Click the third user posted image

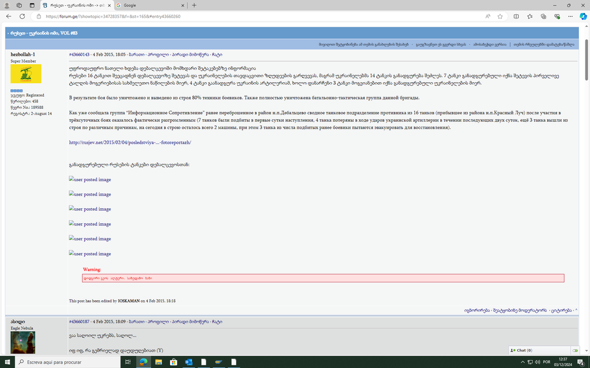tap(90, 209)
